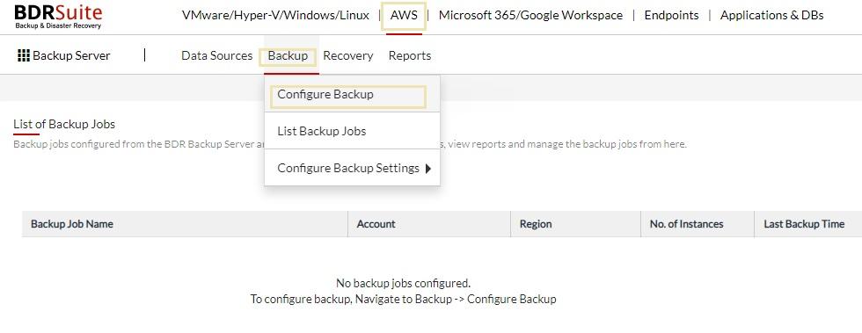
Task: Go to Applications & DBs tab
Action: [772, 16]
